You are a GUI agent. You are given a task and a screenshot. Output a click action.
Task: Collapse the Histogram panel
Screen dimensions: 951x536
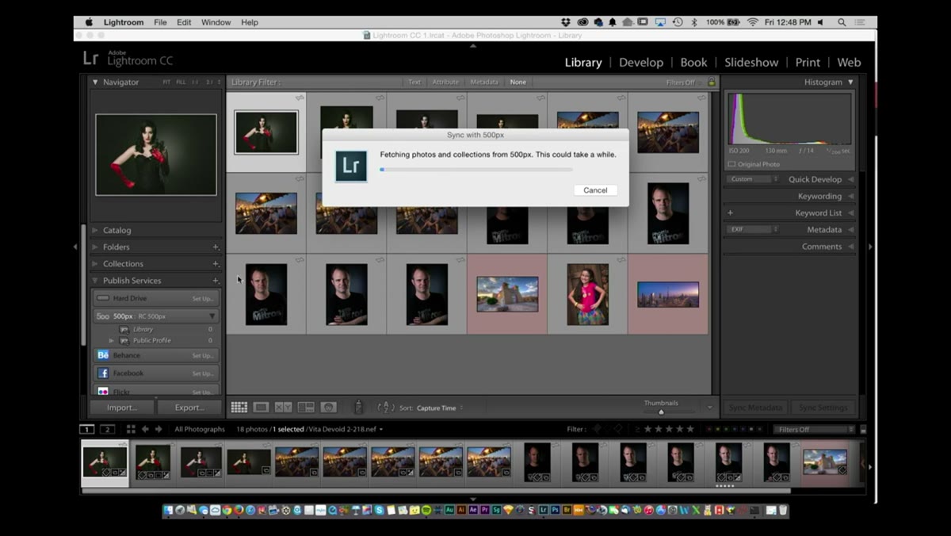coord(850,82)
